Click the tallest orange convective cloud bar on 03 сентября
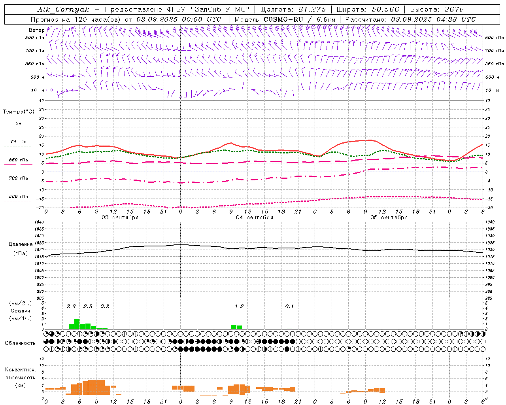This screenshot has width=506, height=405. pyautogui.click(x=96, y=387)
